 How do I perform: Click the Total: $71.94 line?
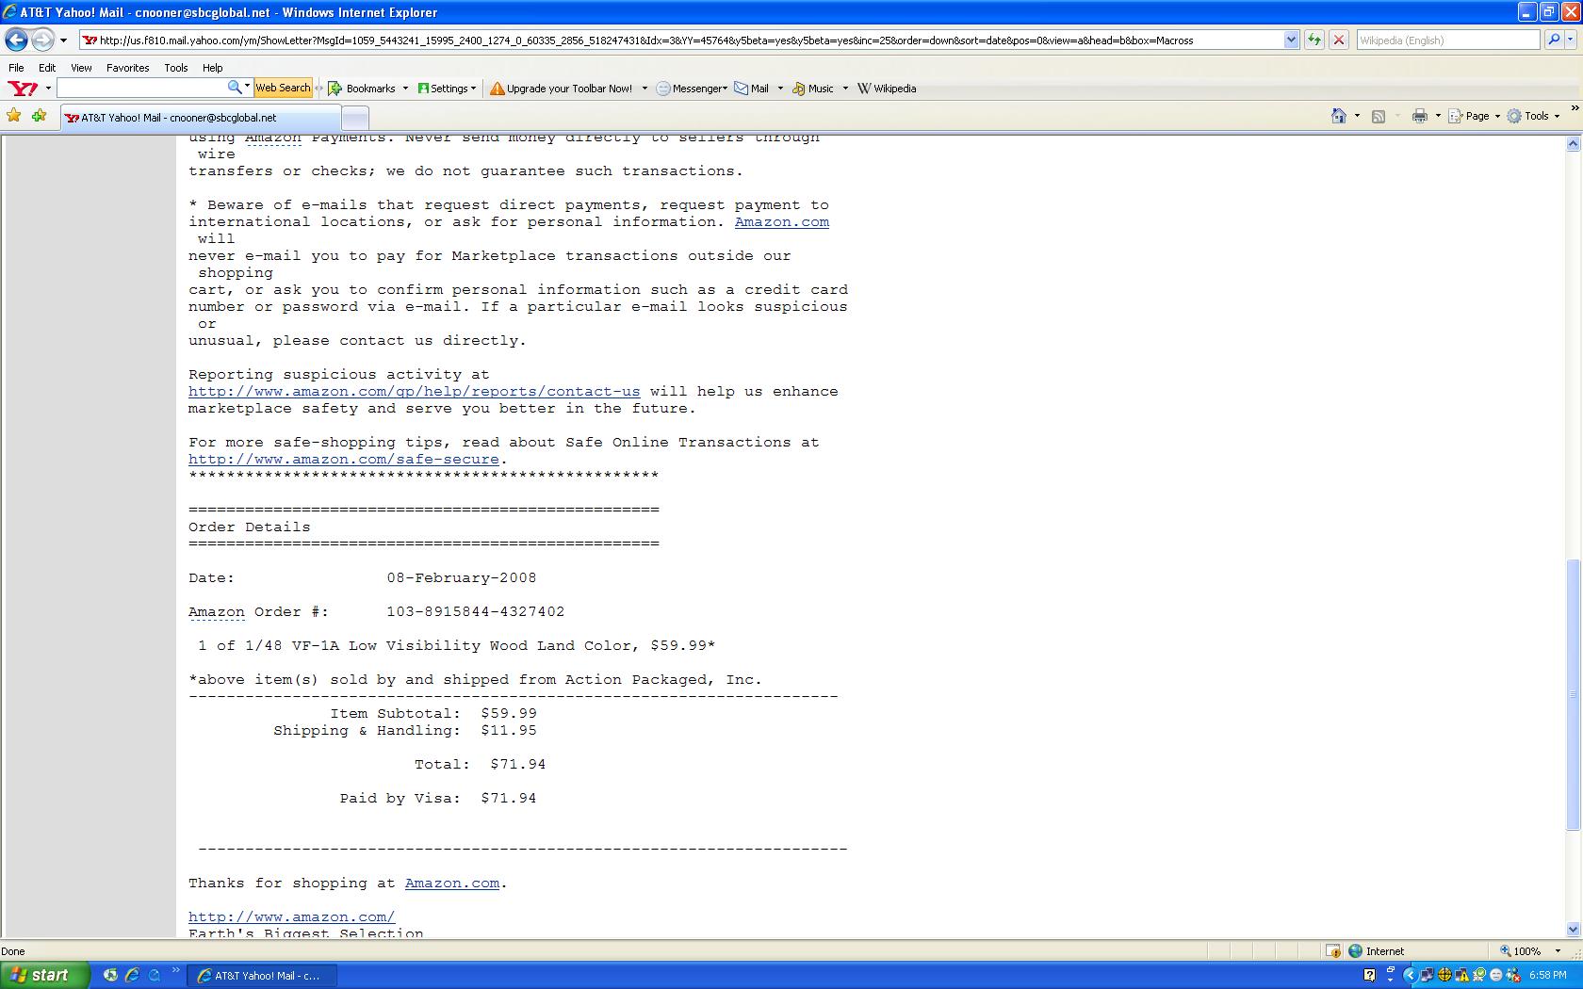pos(481,765)
